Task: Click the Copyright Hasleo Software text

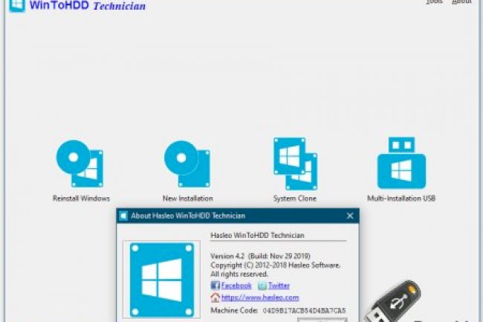Action: pos(276,265)
